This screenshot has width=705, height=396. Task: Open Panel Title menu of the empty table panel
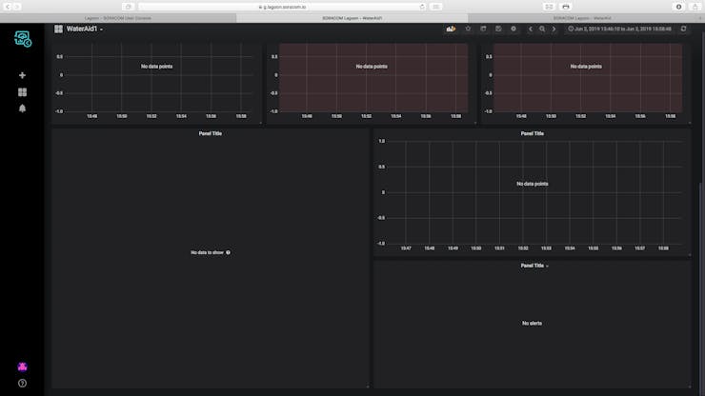[210, 133]
